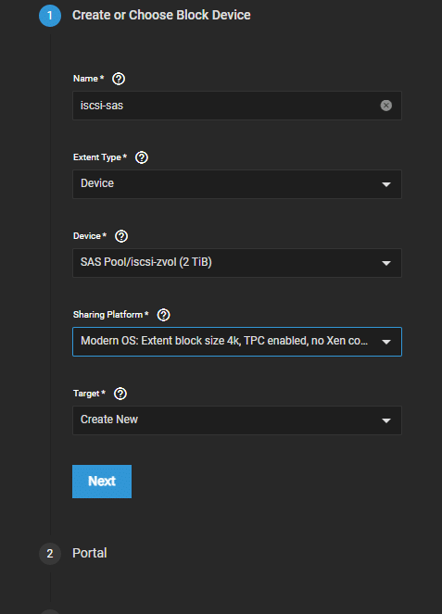Expand the Extent Type dropdown arrow
Screen dimensions: 442x614
[x=386, y=184]
